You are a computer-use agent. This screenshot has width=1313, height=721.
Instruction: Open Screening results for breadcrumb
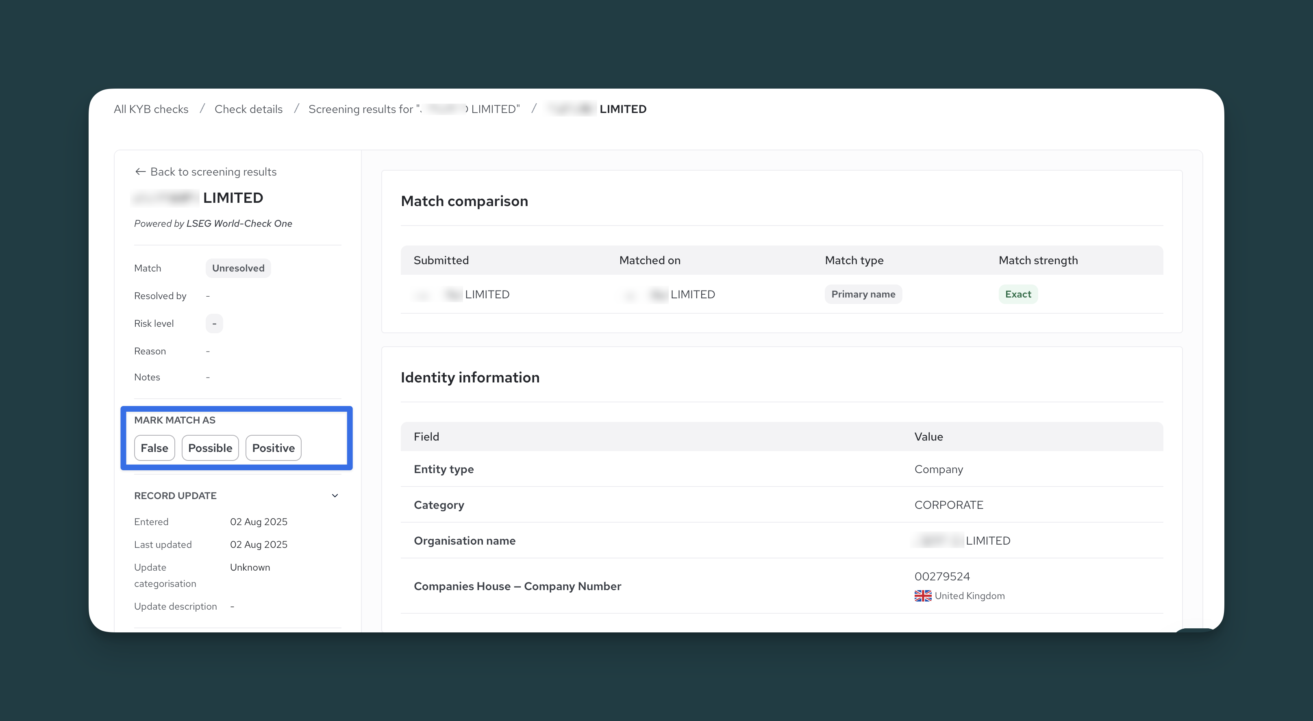(414, 109)
